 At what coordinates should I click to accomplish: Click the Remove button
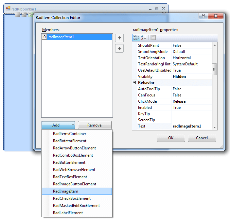[x=95, y=125]
